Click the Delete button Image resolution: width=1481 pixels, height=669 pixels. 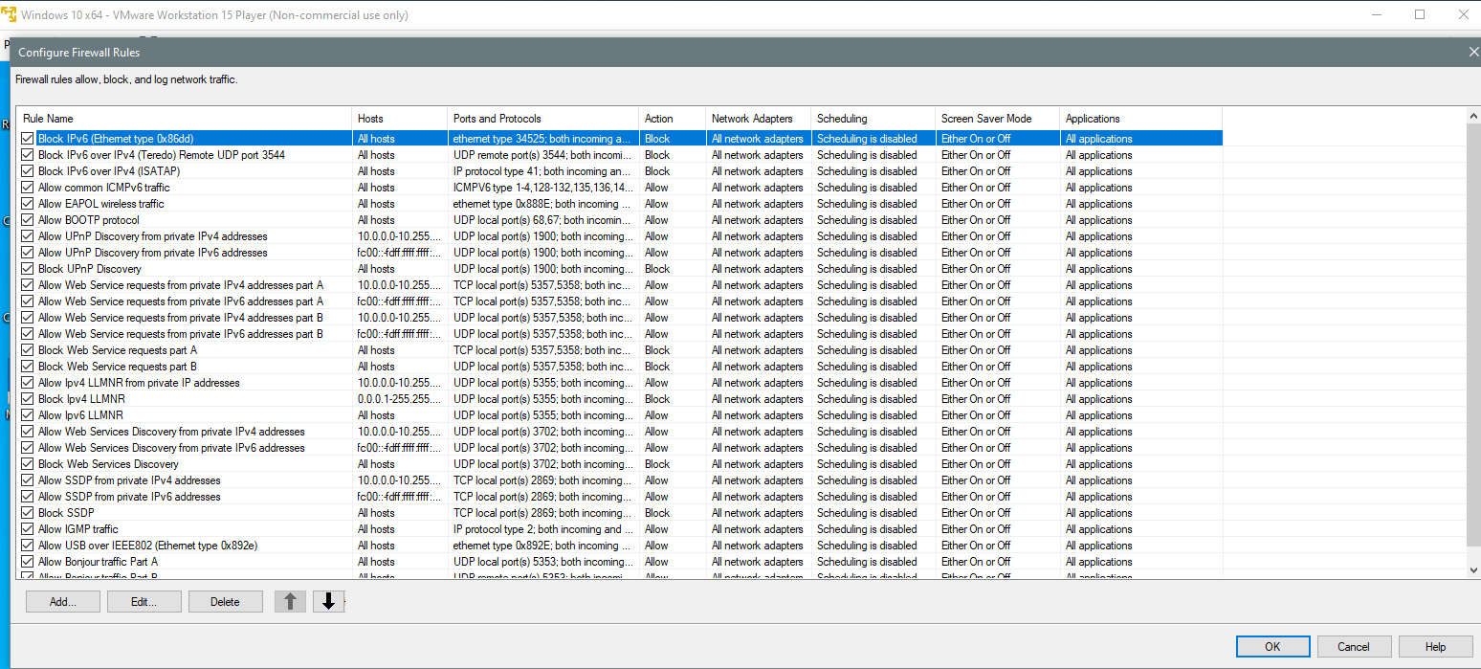pos(225,602)
